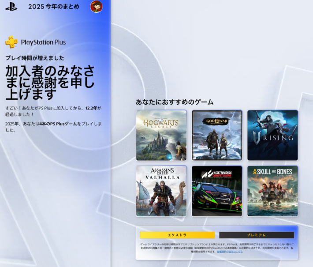
Task: Click the 2025 今年のまとめ header title
Action: 54,7
